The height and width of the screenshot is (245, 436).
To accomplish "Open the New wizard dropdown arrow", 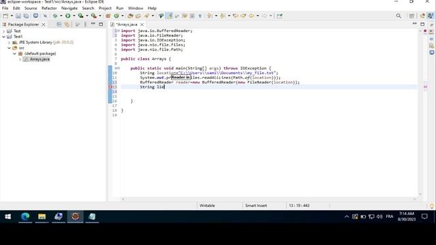I will [x=12, y=16].
